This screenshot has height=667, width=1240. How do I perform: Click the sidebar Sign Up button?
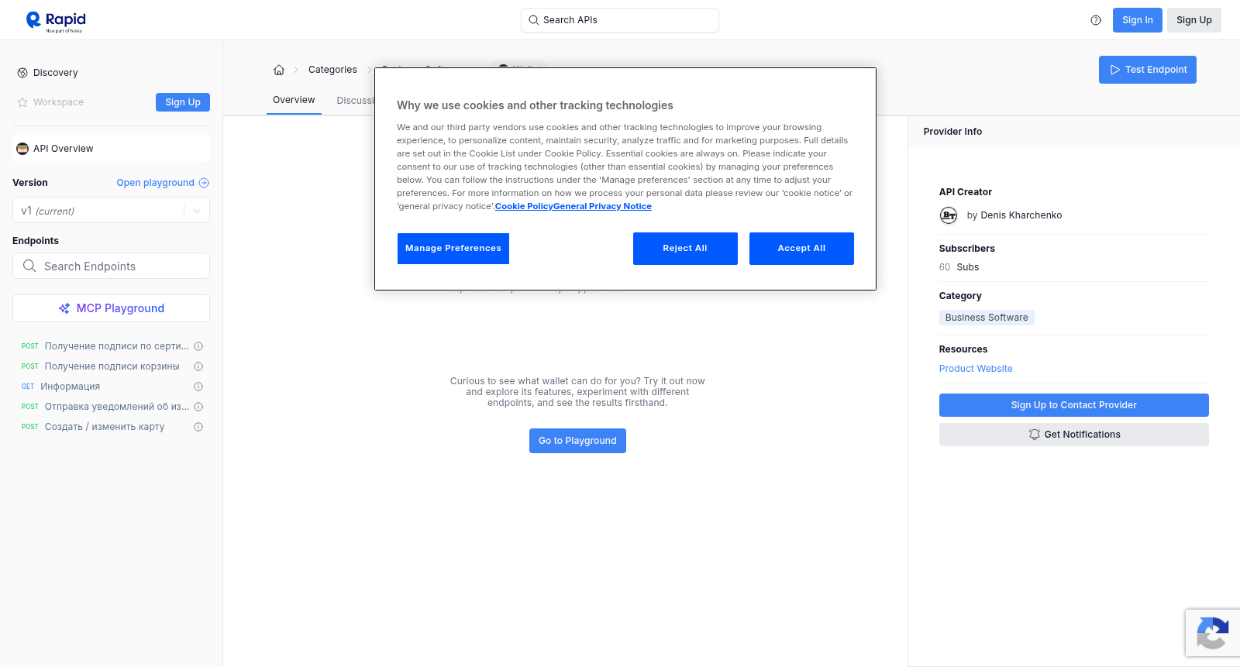(183, 102)
